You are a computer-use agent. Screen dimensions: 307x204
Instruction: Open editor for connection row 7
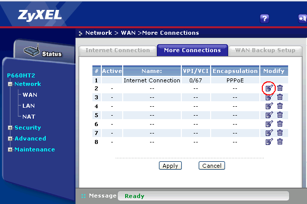(269, 133)
